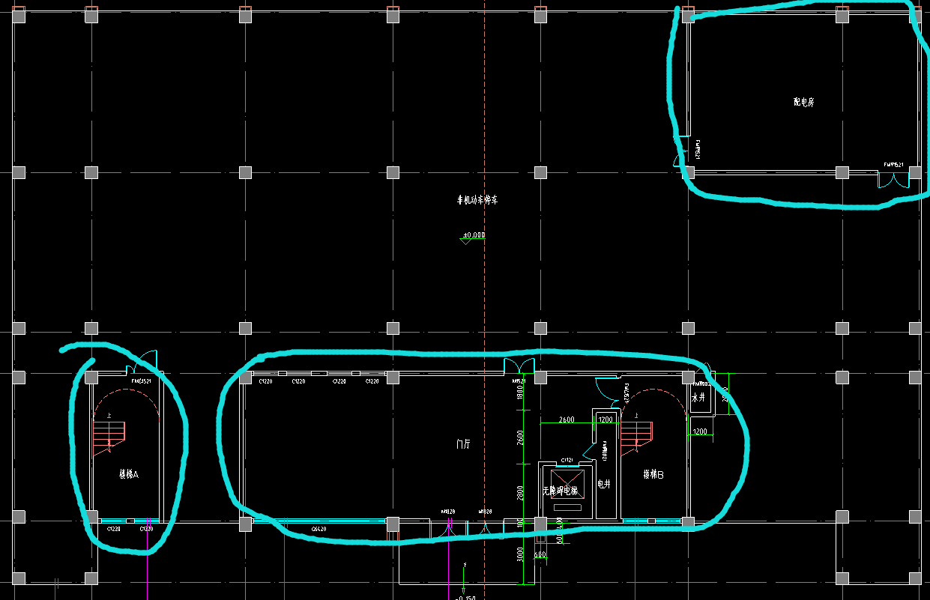
Task: Select the 2800 vertical dimension text
Action: click(x=520, y=493)
